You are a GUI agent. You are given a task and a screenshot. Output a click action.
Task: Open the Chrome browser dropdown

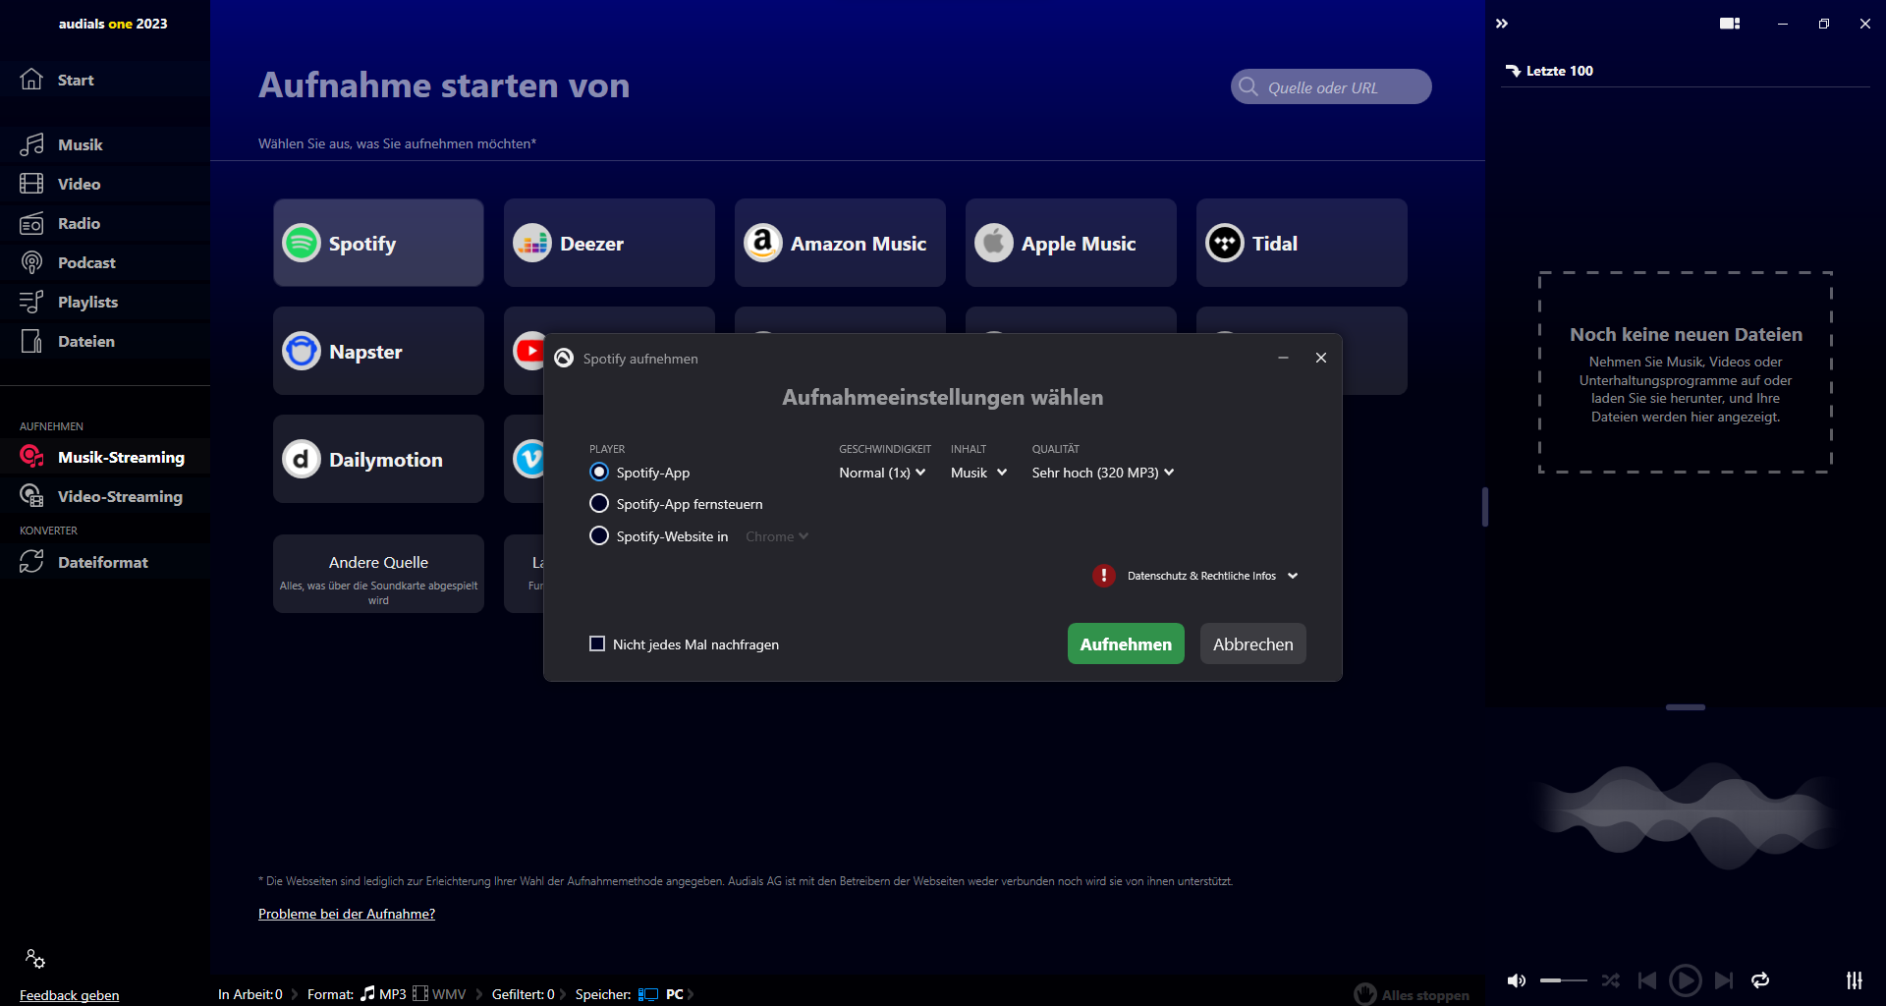click(777, 536)
